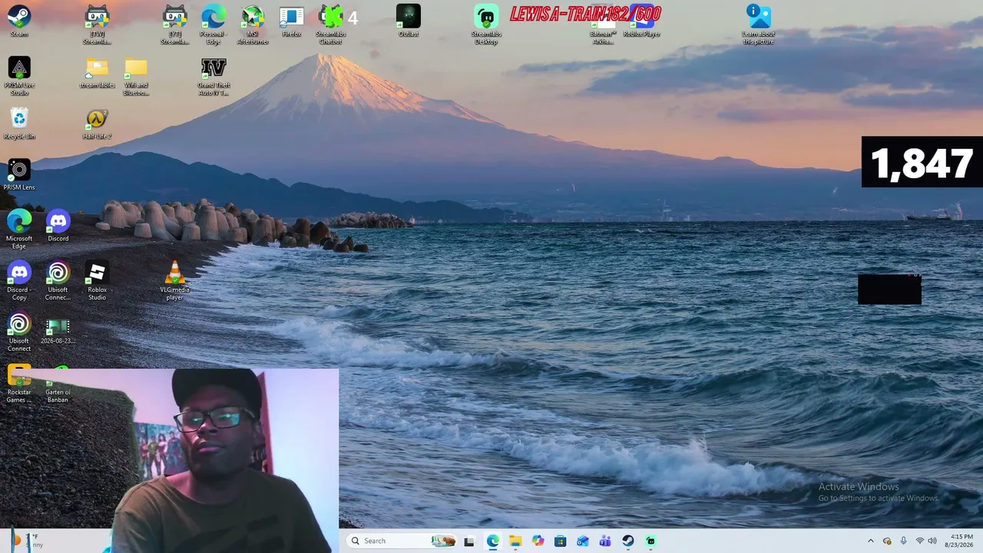Image resolution: width=983 pixels, height=553 pixels.
Task: Select the Outlast game shortcut
Action: 409,21
